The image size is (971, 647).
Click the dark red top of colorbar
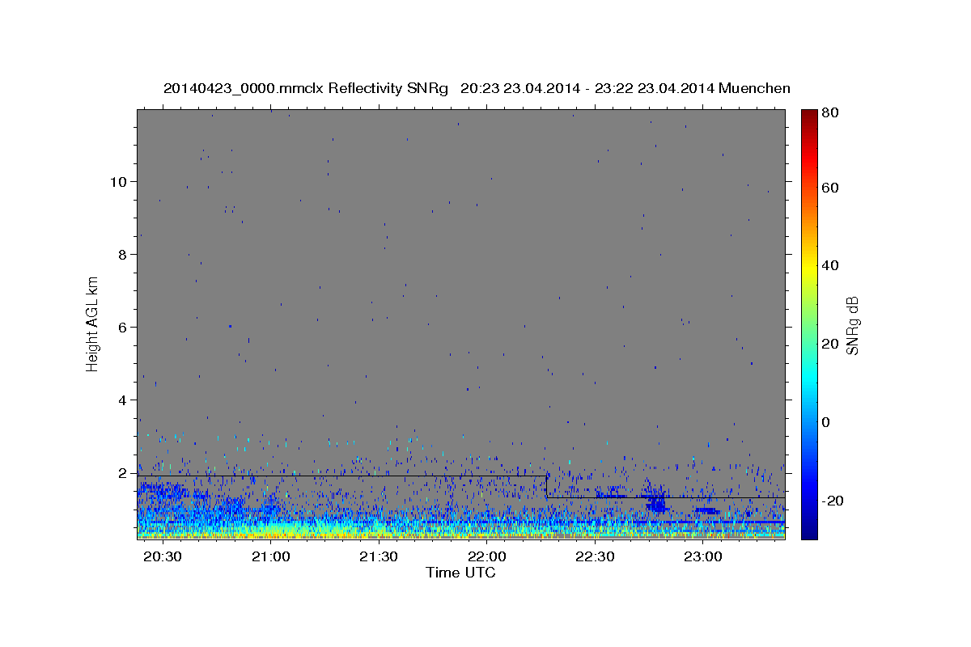pyautogui.click(x=808, y=117)
